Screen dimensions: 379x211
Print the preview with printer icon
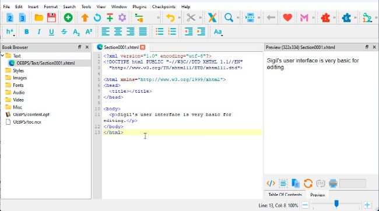[x=333, y=184]
